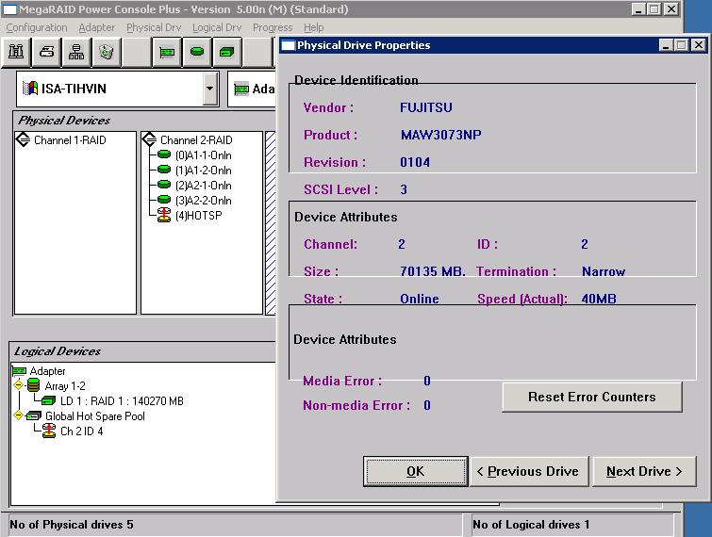Open the Configuration menu
712x537 pixels.
[37, 27]
